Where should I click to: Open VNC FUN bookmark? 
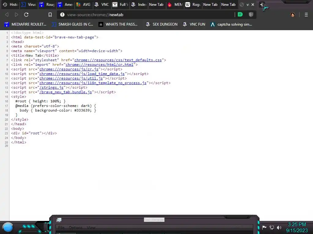click(194, 24)
